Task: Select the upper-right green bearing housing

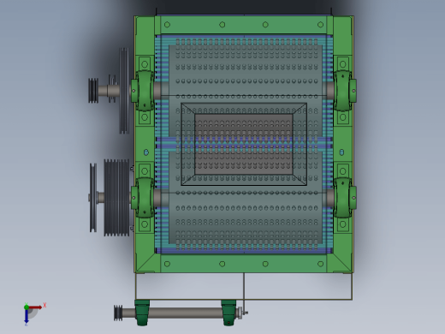Action: [x=345, y=91]
